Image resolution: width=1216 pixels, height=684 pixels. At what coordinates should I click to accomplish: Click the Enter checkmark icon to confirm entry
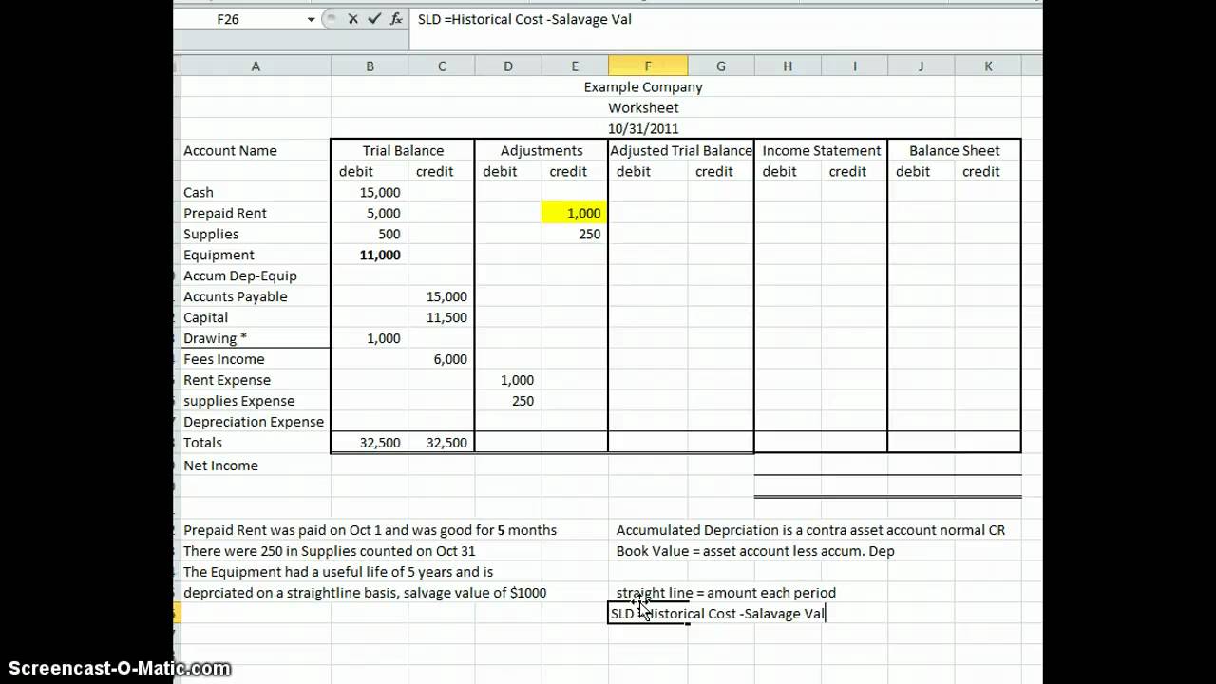tap(372, 19)
